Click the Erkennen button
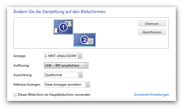183x108 pixels. (x=152, y=24)
